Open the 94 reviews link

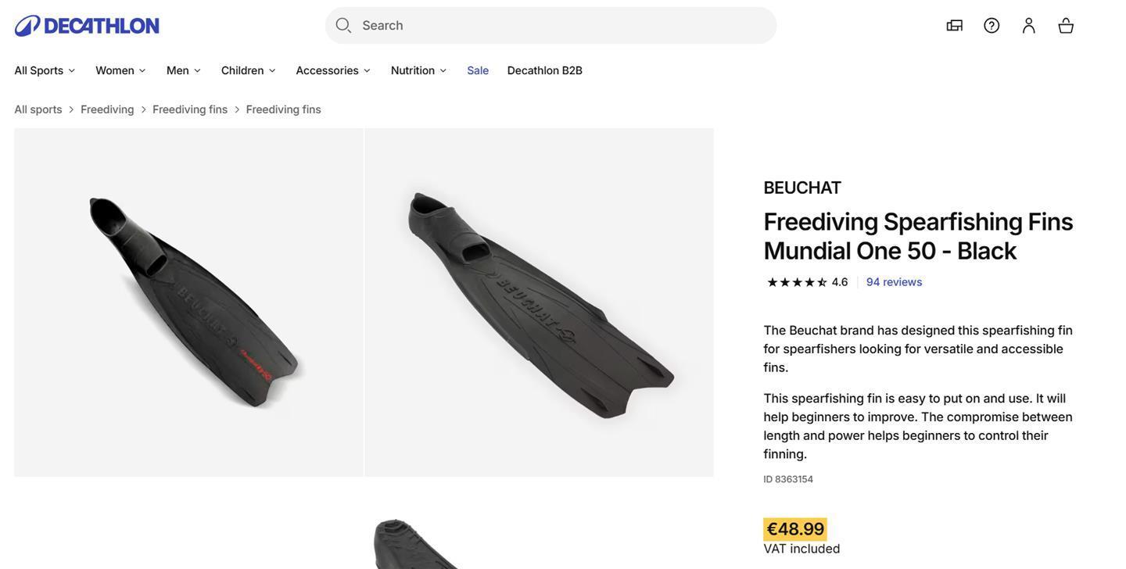tap(894, 282)
